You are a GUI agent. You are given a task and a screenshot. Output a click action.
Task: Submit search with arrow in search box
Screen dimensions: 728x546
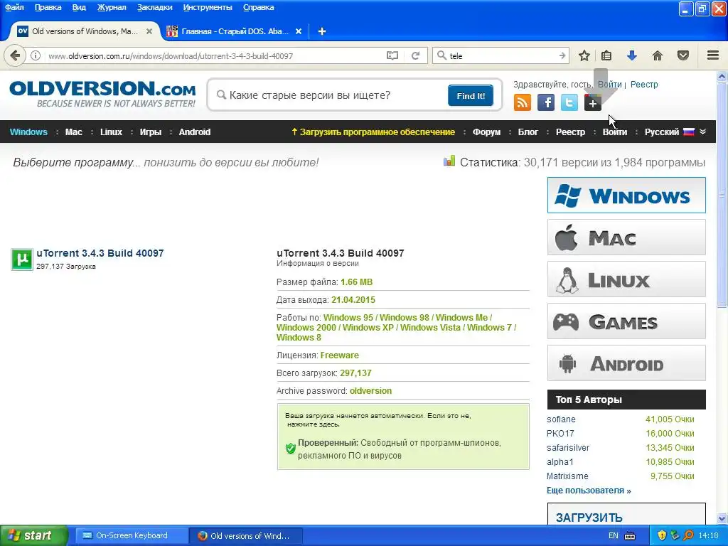562,55
